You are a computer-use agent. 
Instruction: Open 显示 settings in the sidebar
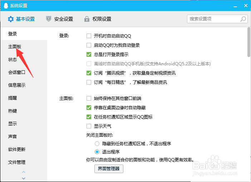pyautogui.click(x=13, y=124)
